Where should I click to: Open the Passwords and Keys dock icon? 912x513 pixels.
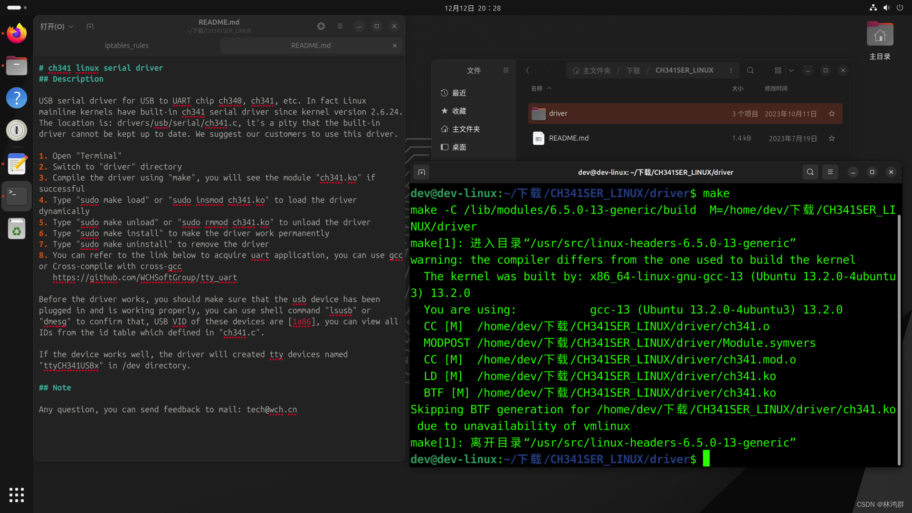tap(17, 130)
